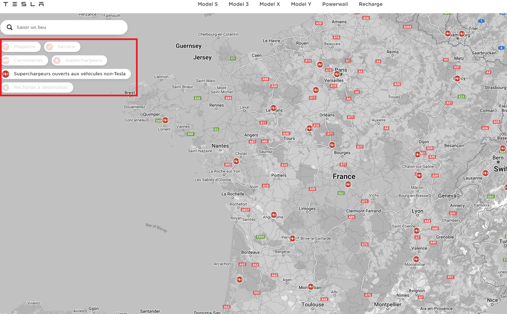Select the Supercharger pin between Lyon and Valence
The height and width of the screenshot is (314, 507).
(416, 230)
